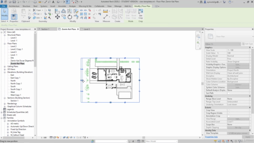Open the Floor Plan type selector dropdown
The image size is (254, 143).
tap(253, 37)
